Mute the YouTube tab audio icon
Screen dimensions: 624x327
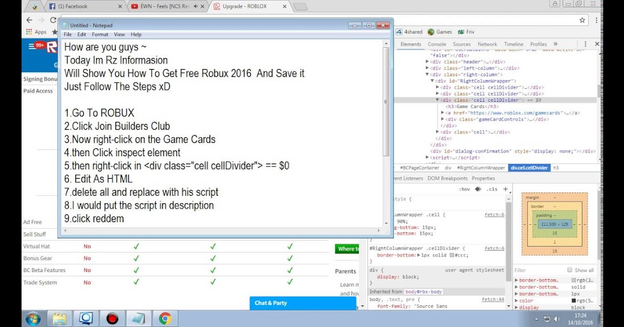tap(196, 6)
